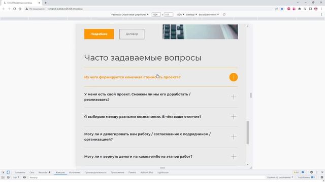Open the profile avatar menu
Image resolution: width=325 pixels, height=182 pixels.
(x=316, y=9)
